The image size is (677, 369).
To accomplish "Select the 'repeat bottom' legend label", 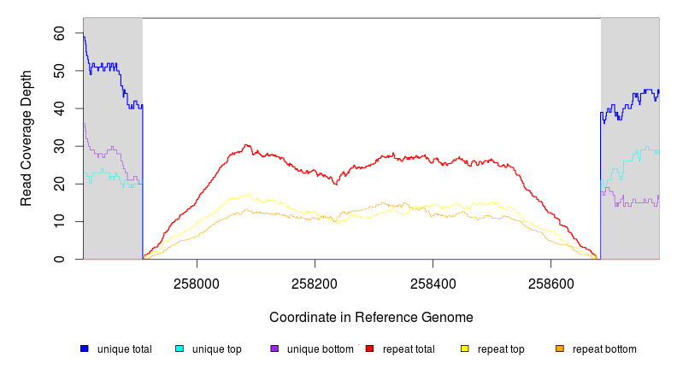I will [604, 349].
